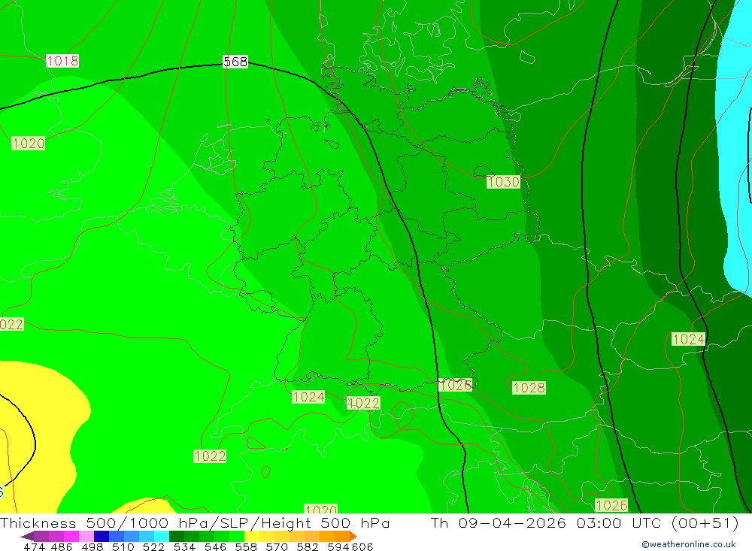Click the map title 'Thickness 500/1000 hPa/SLP/Height 500 hPa'

tap(195, 523)
